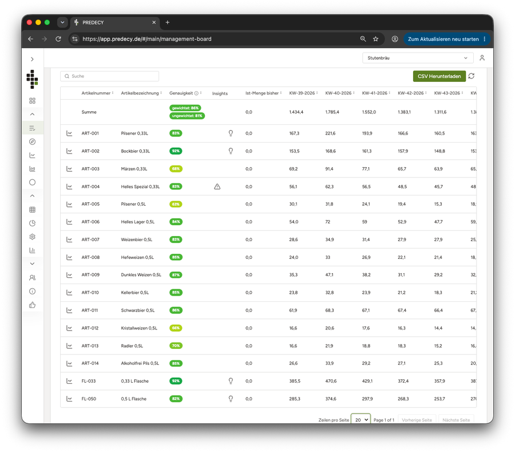
Task: Show the lightbulb insight for Bockbier 0,33L
Action: click(231, 151)
